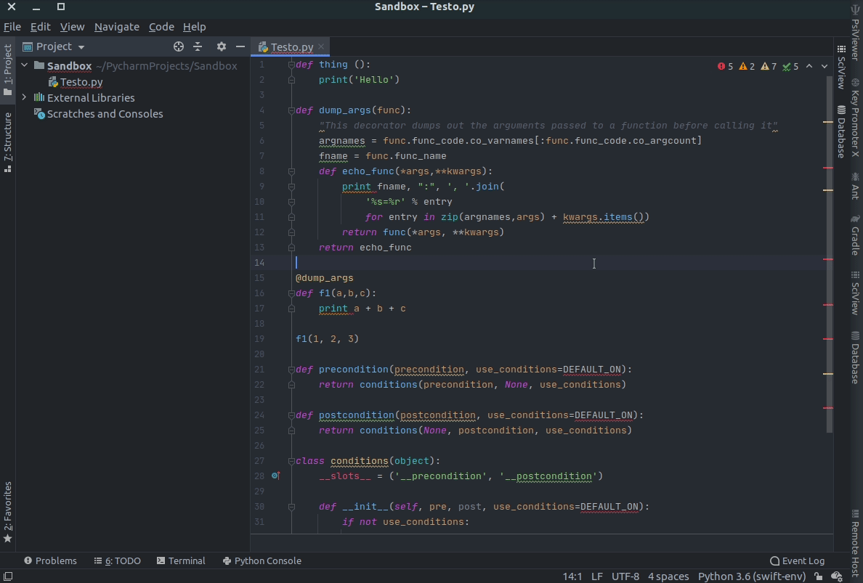Open the 6: TODO tool window
Image resolution: width=863 pixels, height=583 pixels.
click(117, 560)
